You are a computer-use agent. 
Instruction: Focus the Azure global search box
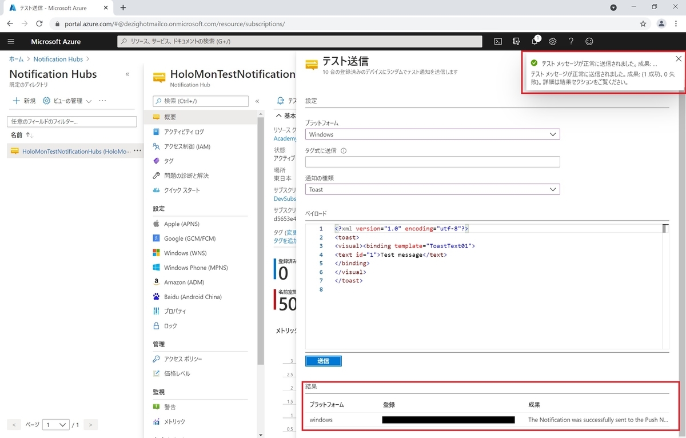[x=300, y=41]
